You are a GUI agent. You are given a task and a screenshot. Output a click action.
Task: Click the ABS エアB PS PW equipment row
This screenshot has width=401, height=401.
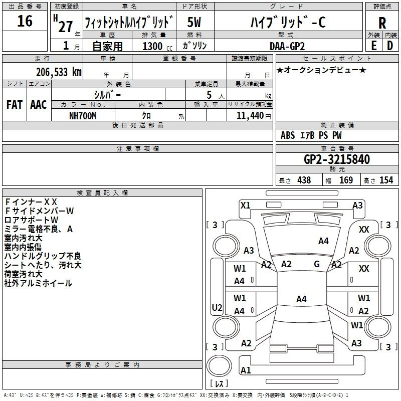coord(311,135)
